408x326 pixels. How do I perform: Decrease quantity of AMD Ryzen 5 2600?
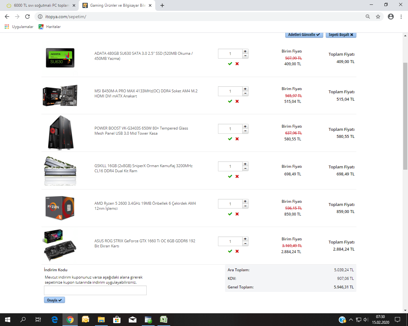pos(245,206)
